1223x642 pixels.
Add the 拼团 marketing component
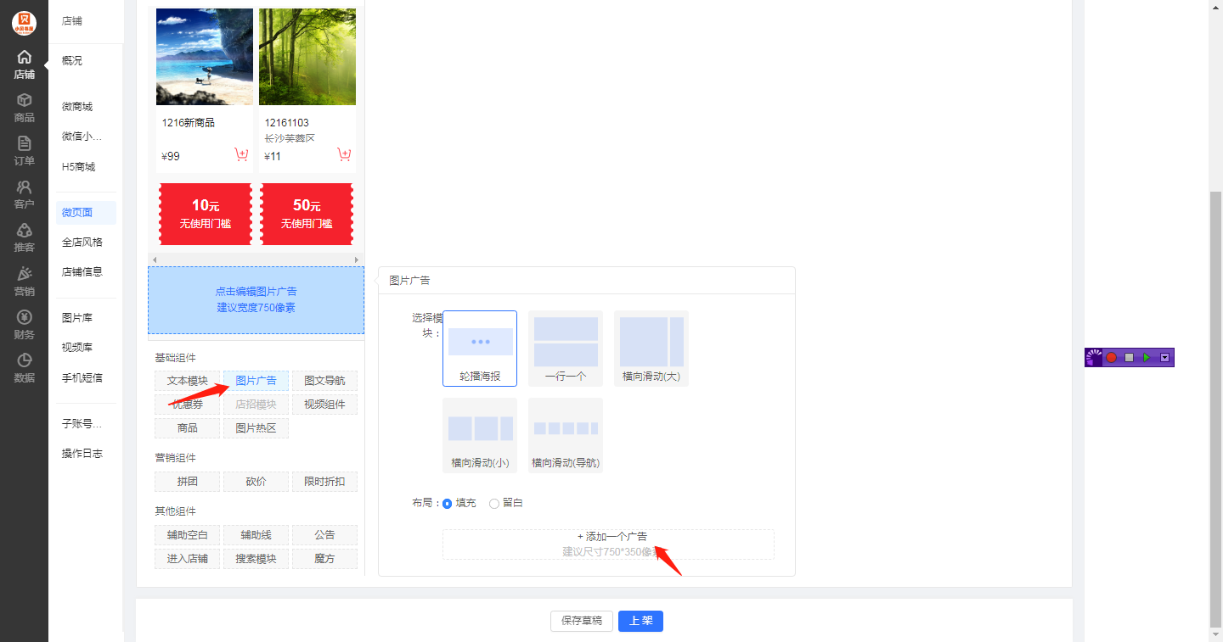(x=188, y=482)
